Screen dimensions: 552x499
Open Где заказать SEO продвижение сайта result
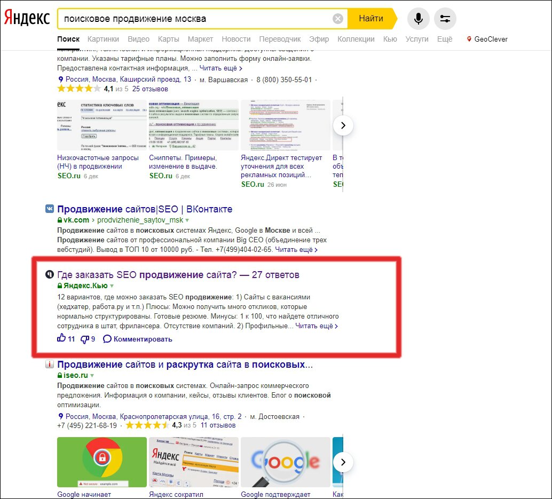point(178,274)
